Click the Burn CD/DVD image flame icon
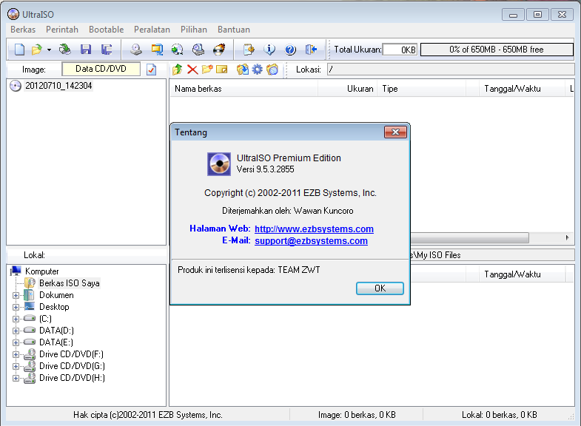 click(219, 50)
